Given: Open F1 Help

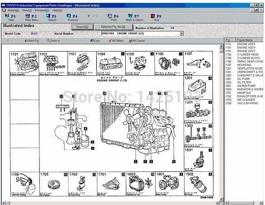Looking at the screenshot, I should click(x=11, y=18).
